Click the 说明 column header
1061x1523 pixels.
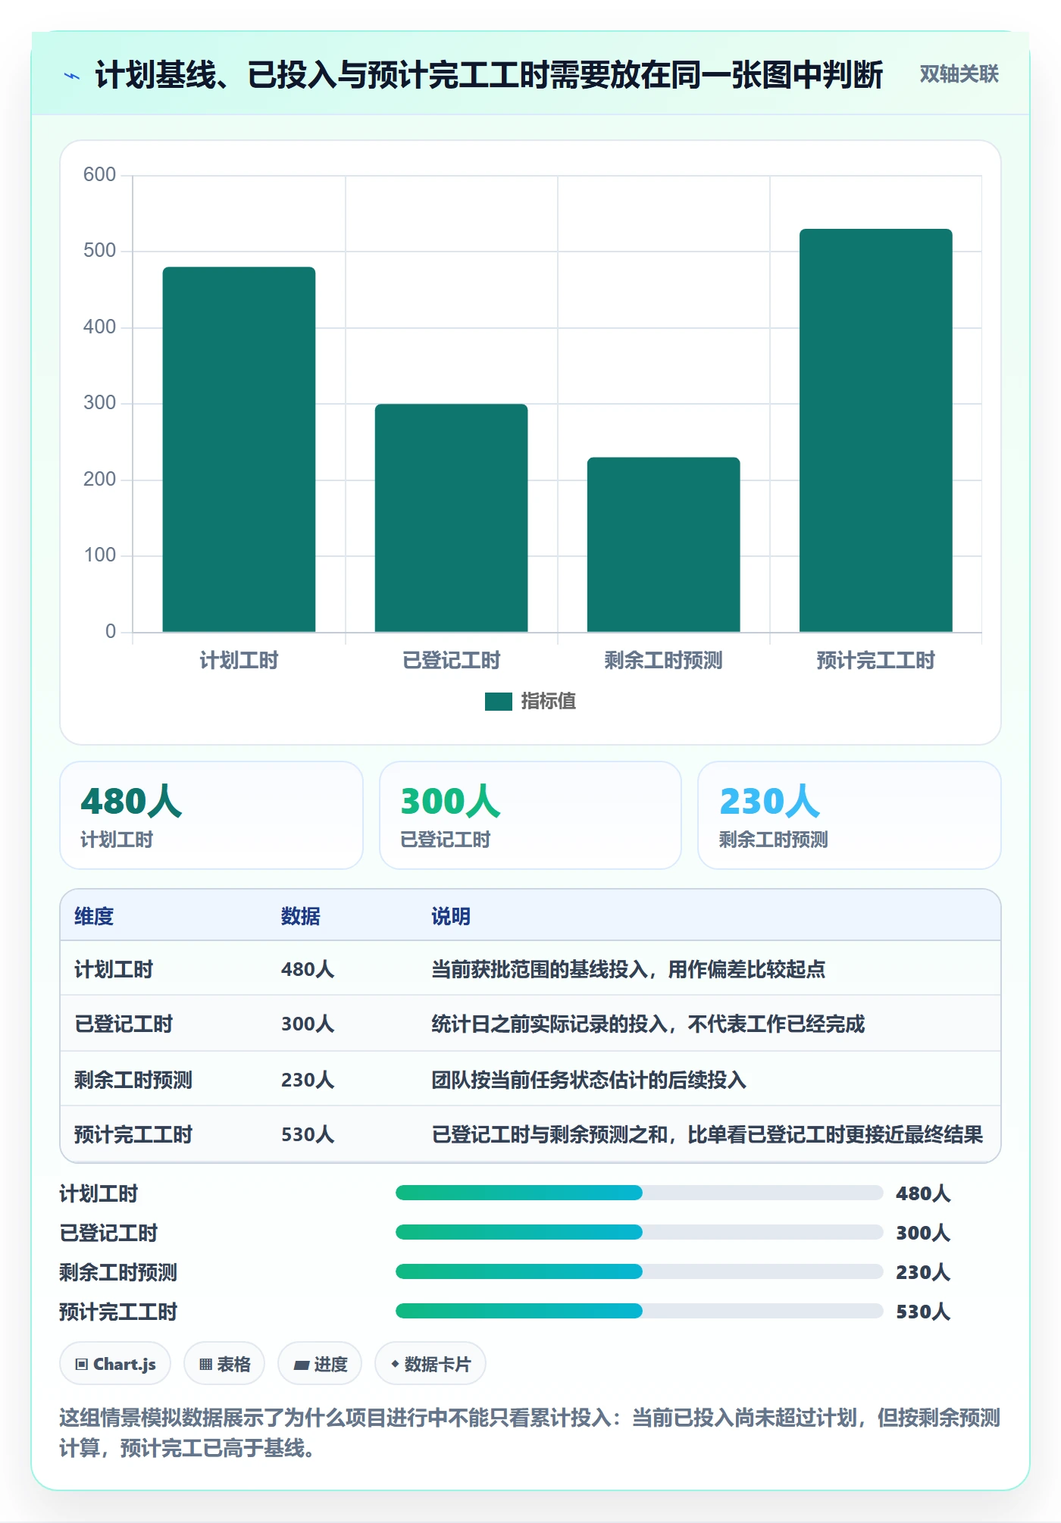click(x=451, y=917)
